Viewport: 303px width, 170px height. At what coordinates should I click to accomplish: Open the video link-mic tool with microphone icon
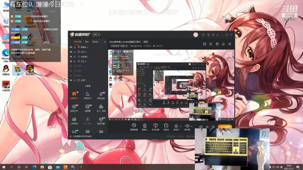tap(101, 95)
